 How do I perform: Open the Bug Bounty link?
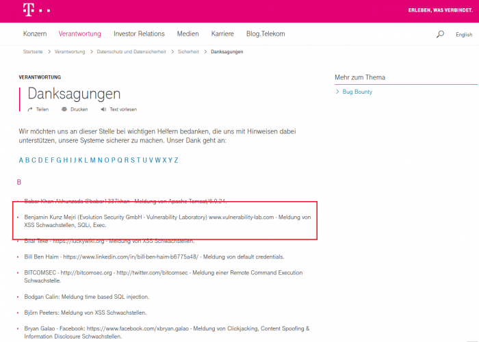tap(357, 92)
